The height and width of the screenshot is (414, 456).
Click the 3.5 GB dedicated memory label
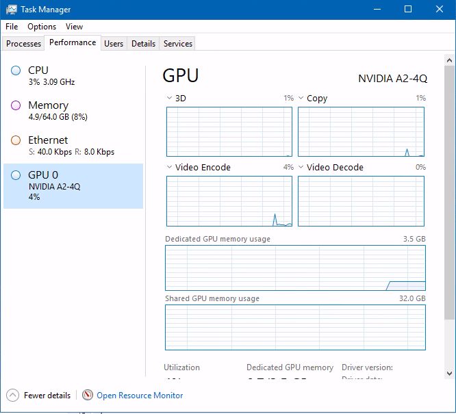click(x=414, y=239)
